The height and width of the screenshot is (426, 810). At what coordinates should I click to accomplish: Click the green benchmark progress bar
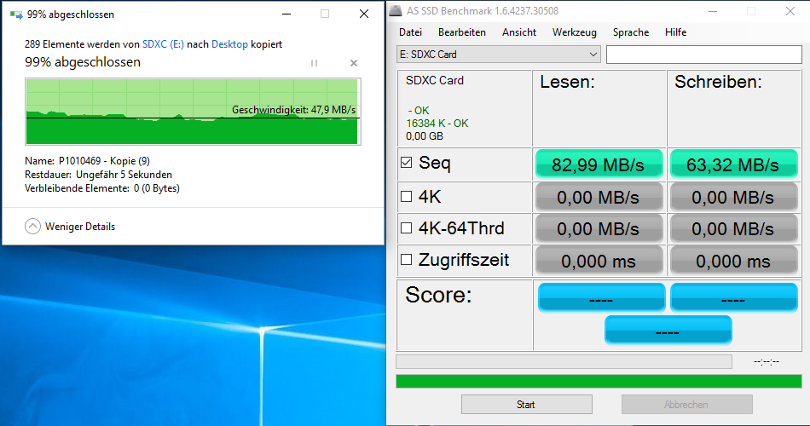click(599, 381)
